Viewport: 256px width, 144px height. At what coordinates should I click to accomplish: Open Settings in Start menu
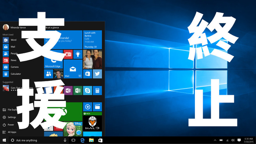pos(10,117)
